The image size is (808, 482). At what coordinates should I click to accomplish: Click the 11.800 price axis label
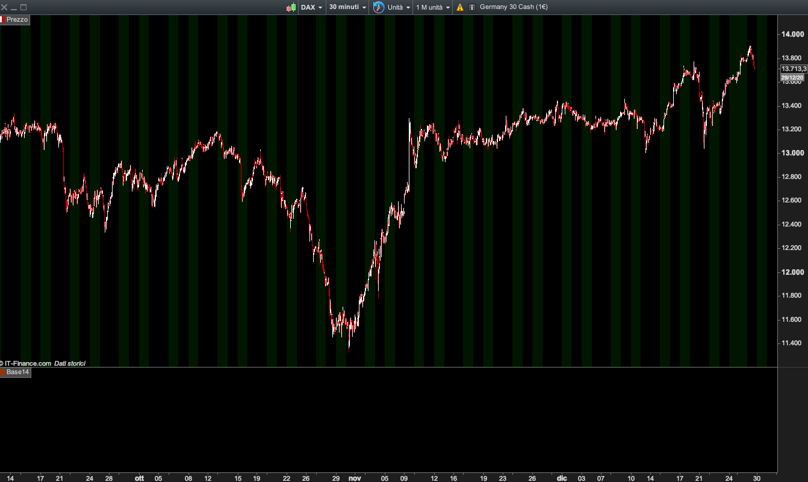(x=793, y=295)
